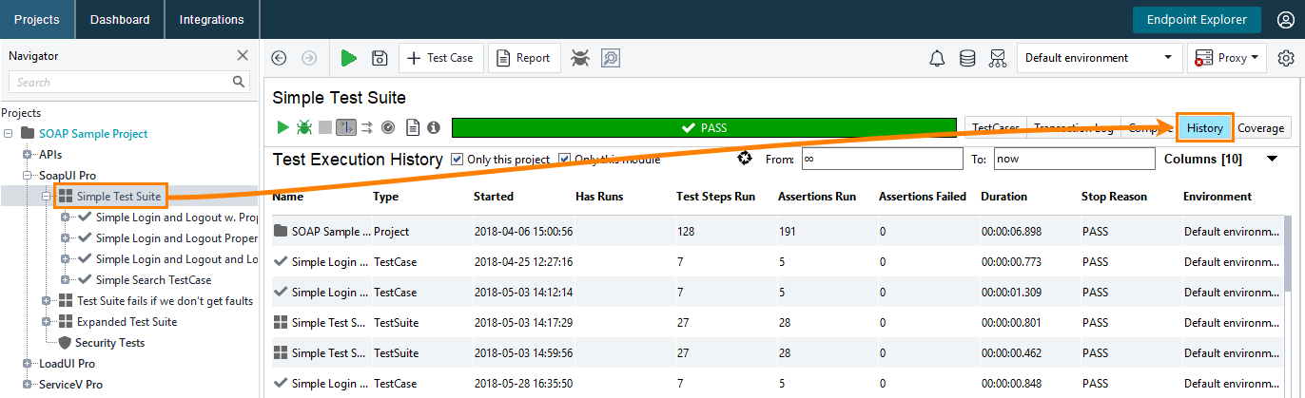Collapse the SOAP Sample Project tree node

pyautogui.click(x=9, y=134)
